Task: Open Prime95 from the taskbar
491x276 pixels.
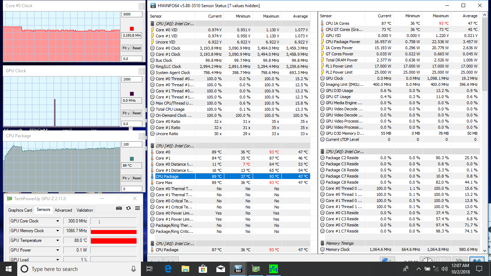Action: (x=274, y=269)
